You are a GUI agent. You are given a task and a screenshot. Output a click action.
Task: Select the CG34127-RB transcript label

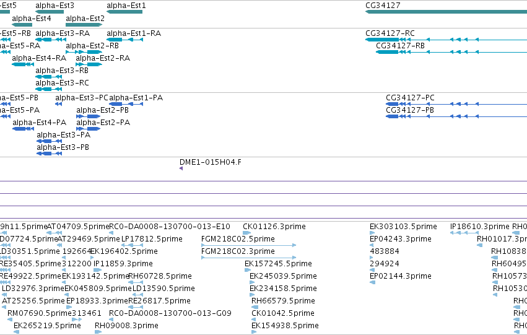tap(400, 46)
